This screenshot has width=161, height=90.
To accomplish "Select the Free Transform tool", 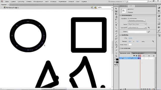I will tap(116, 14).
